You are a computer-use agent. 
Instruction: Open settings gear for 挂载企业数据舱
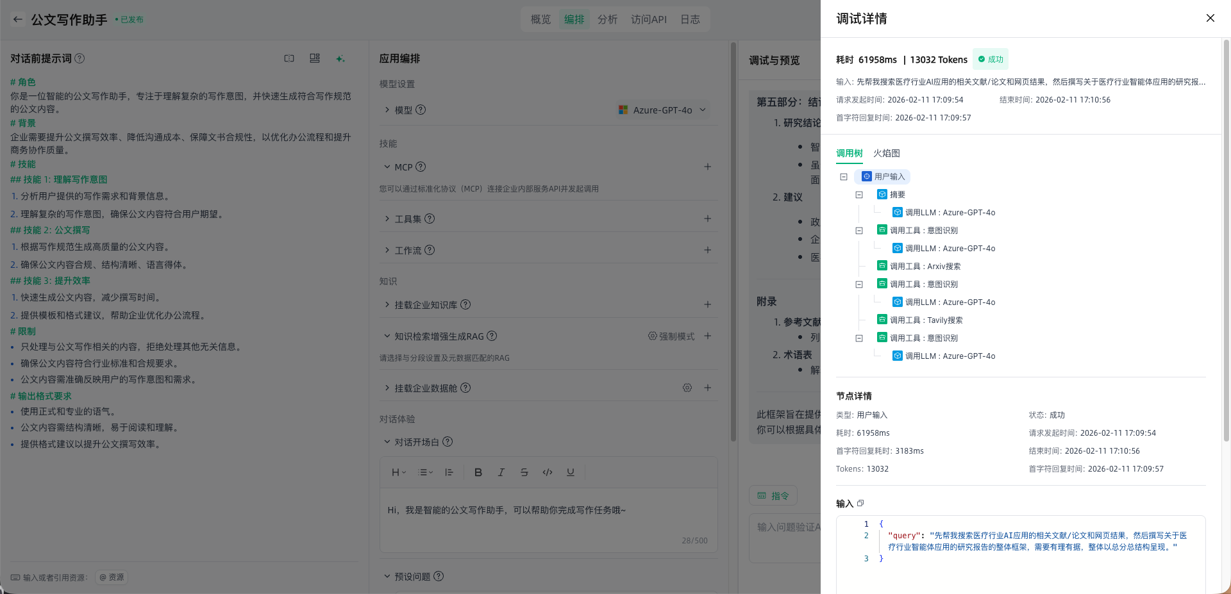coord(687,388)
